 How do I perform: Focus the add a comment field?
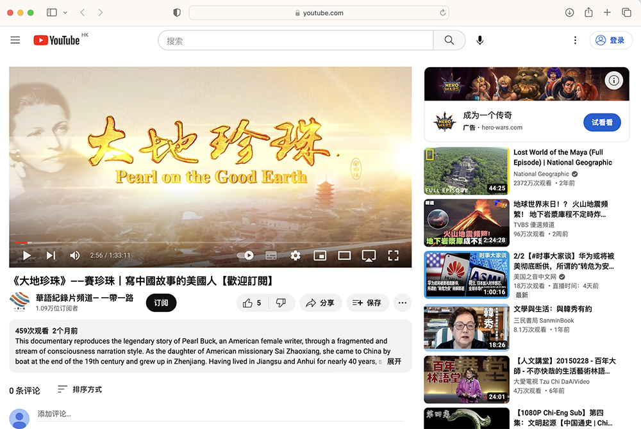pos(221,414)
